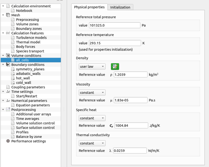Open the Thermal conductivity type dropdown

[x=92, y=143]
